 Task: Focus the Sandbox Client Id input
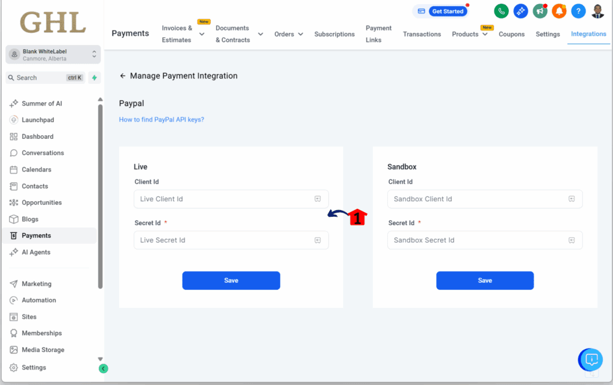tap(485, 199)
